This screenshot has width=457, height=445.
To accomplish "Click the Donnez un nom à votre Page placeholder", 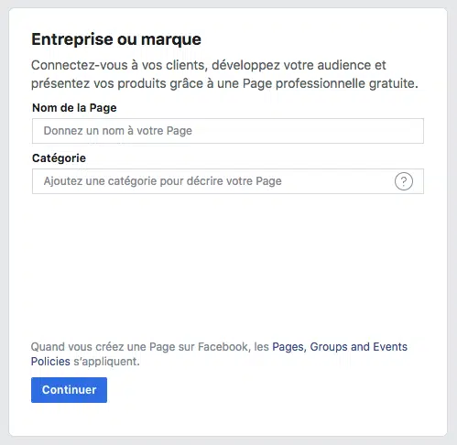I will click(x=118, y=131).
